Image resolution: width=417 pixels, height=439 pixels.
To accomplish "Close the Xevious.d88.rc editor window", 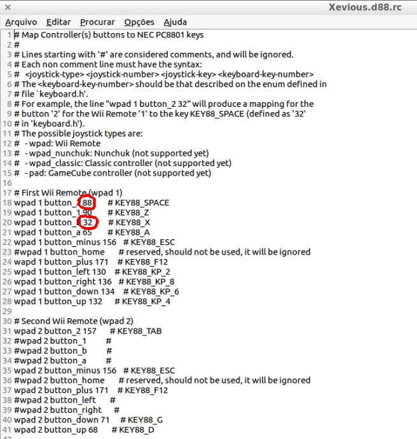I will tap(8, 7).
